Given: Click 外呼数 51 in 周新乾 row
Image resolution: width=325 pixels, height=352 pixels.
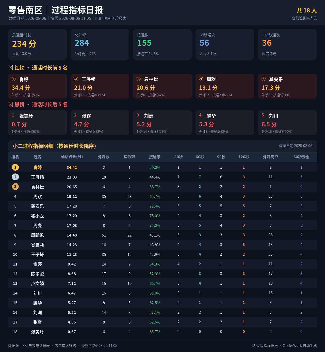Looking at the screenshot, I should tap(104, 235).
